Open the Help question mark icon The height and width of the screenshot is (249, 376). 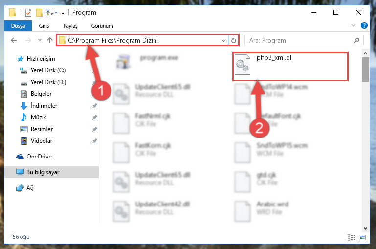coord(364,25)
